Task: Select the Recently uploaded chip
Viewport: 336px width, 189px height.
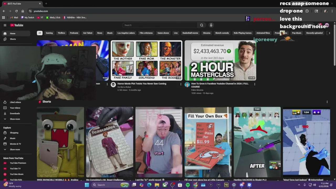Action: coord(314,33)
